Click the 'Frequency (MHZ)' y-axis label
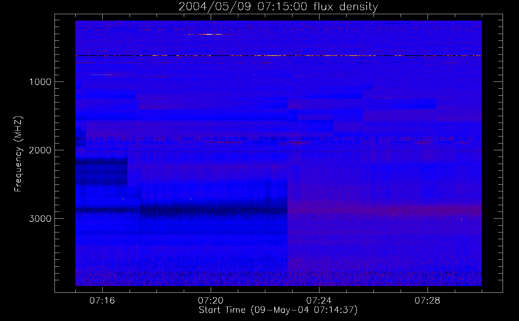Image resolution: width=519 pixels, height=321 pixels. click(x=18, y=154)
